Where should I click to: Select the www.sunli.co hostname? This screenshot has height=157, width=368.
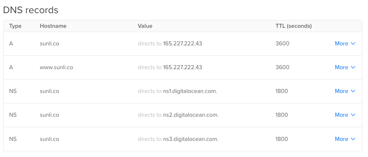56,67
